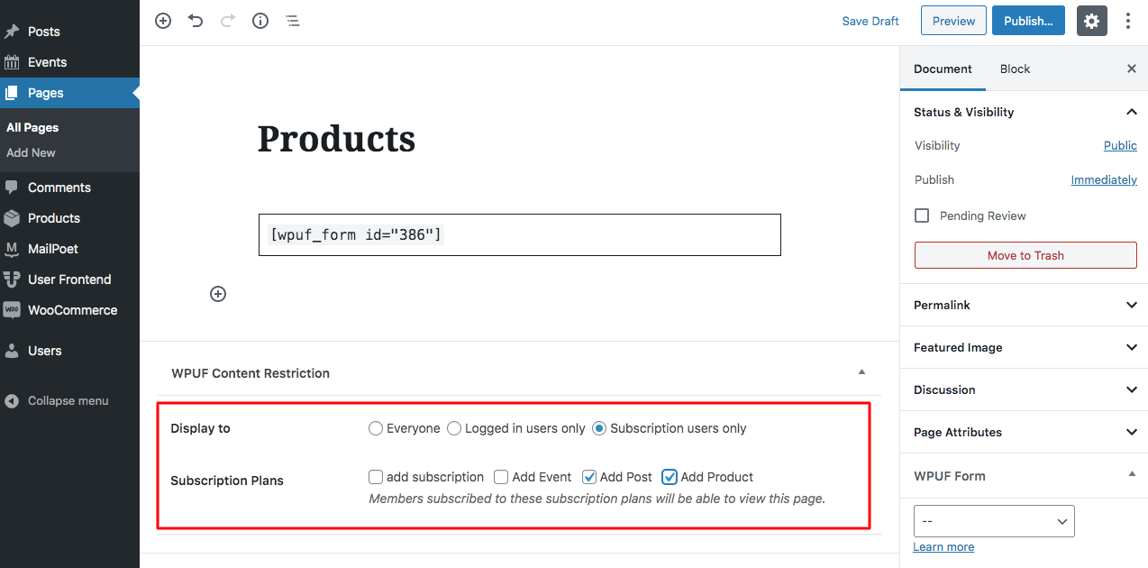Open WooCommerce in the sidebar
Screen dimensions: 1148x568
72,310
